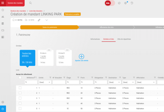Screen dimensions: 164x112
Task: Go to home via sidebar house icon
Action: pos(3,10)
